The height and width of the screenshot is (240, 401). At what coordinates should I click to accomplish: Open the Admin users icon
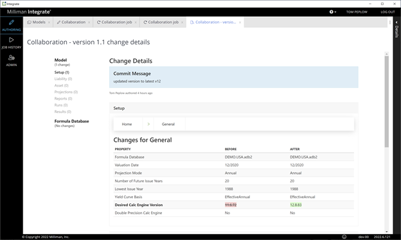(x=12, y=58)
